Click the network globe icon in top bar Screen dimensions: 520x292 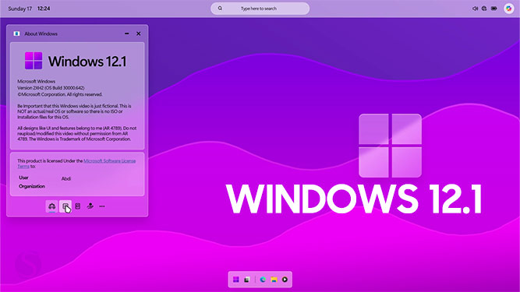(484, 9)
